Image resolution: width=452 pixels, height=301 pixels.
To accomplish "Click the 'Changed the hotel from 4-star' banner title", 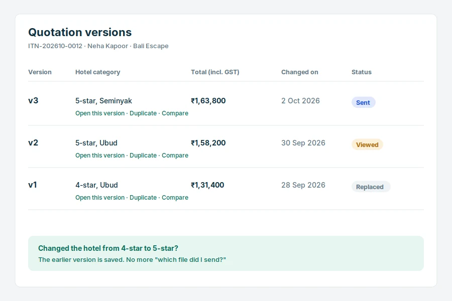I will pyautogui.click(x=108, y=248).
